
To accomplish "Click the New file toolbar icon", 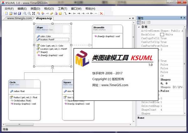I will 6,13.
